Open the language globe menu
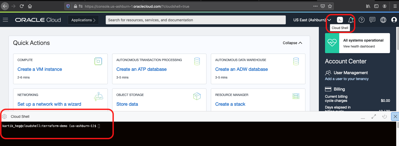Image resolution: width=399 pixels, height=146 pixels. pos(383,20)
